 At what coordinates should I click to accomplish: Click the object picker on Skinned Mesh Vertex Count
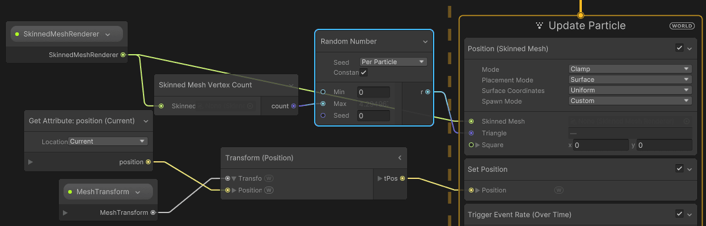coord(250,106)
